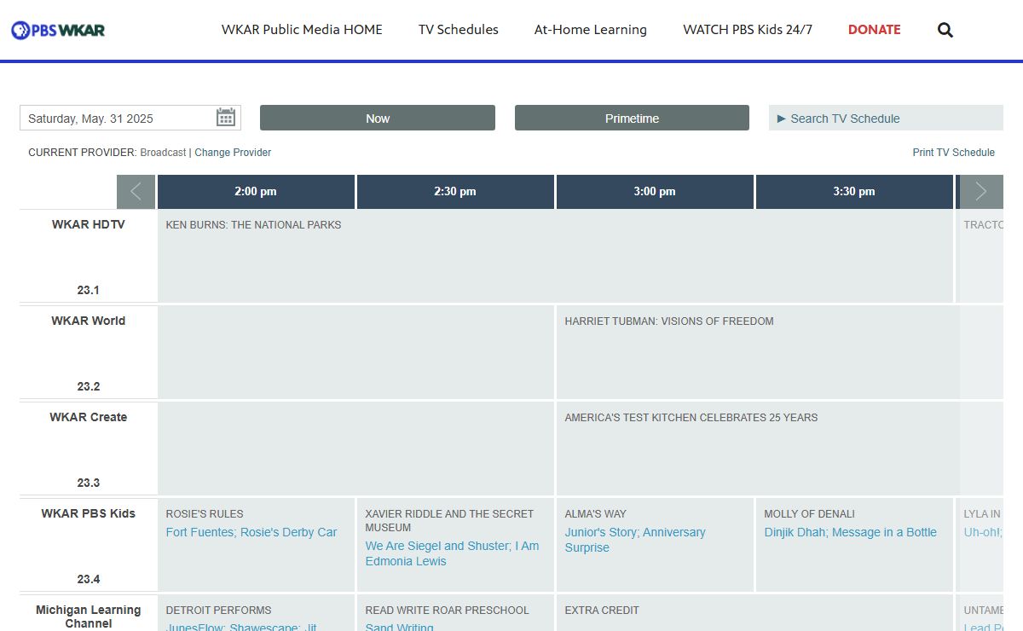Select the 2:30 pm time header
The image size is (1023, 631).
[x=455, y=192]
